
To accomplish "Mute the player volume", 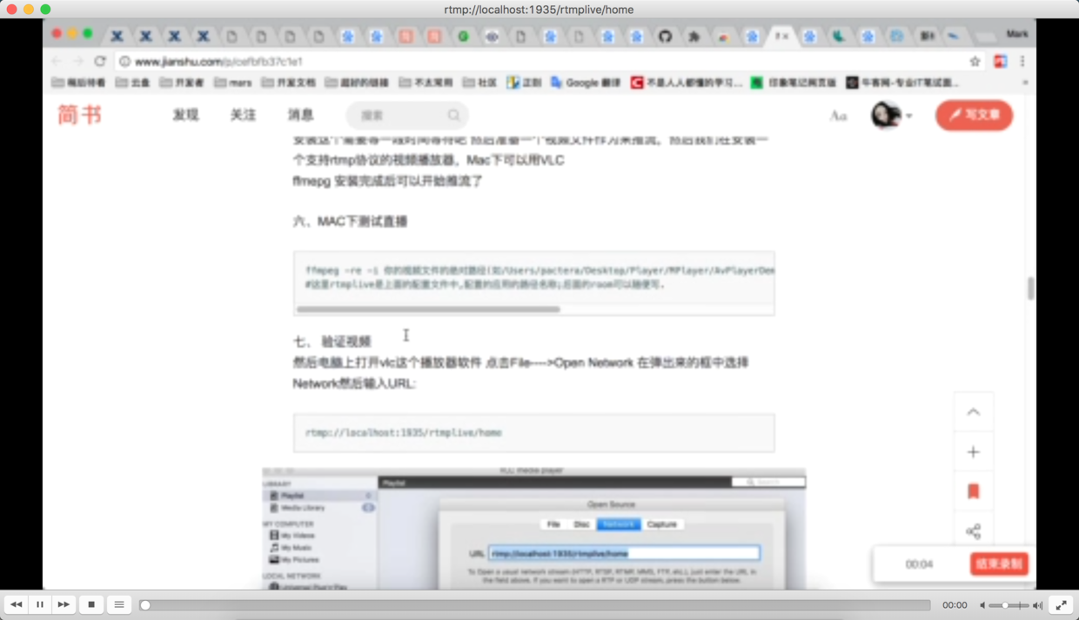I will coord(982,604).
